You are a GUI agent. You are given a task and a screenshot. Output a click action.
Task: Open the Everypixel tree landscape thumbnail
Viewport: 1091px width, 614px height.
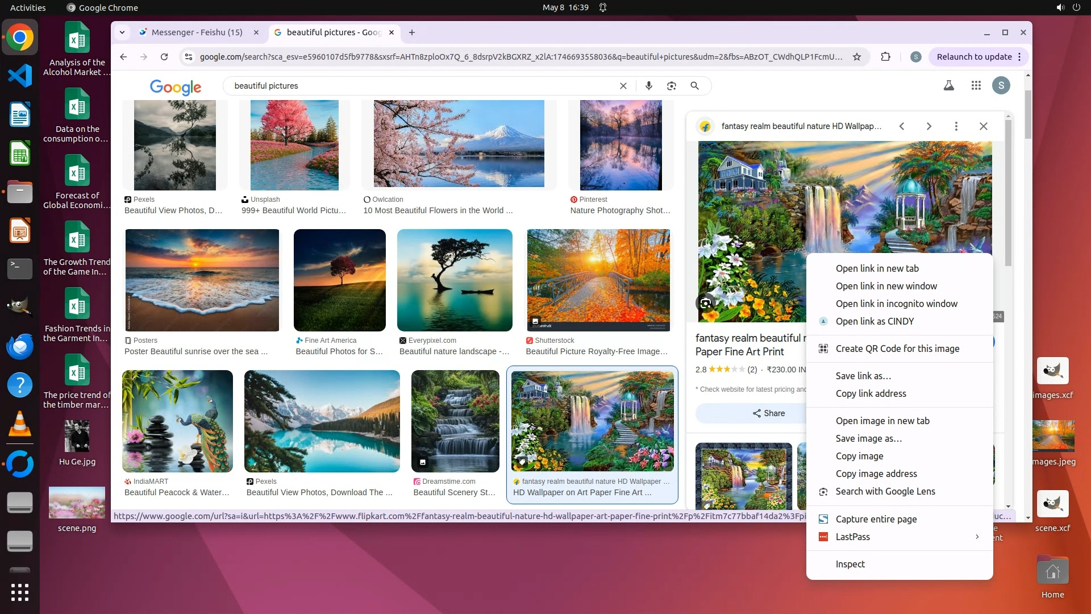(x=455, y=280)
